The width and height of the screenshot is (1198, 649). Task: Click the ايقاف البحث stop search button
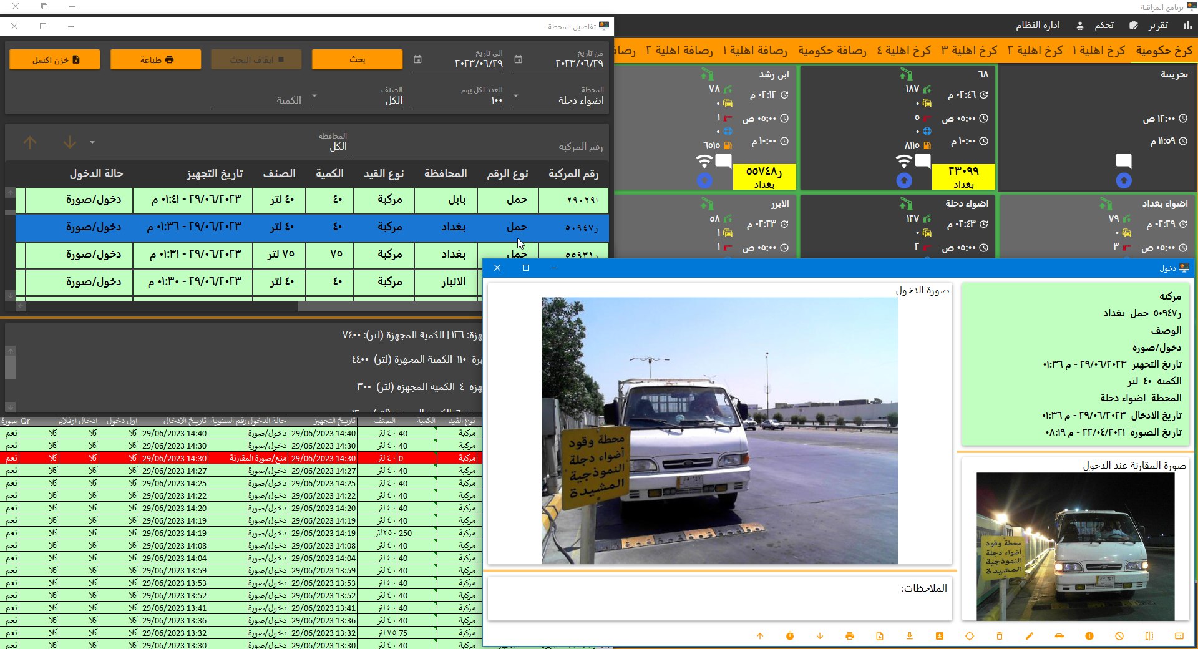(x=256, y=59)
